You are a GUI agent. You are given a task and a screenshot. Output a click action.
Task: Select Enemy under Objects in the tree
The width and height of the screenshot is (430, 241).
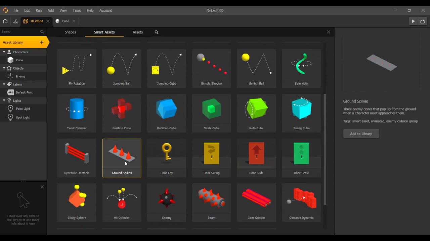pos(23,76)
